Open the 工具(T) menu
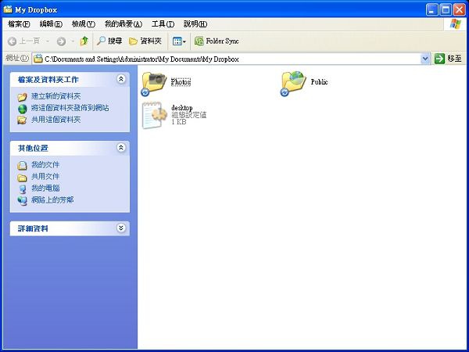The width and height of the screenshot is (469, 352). point(163,24)
